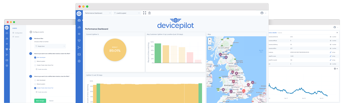Open the settings gear in the main sidebar
Screen dimensions: 344x103
(79, 61)
